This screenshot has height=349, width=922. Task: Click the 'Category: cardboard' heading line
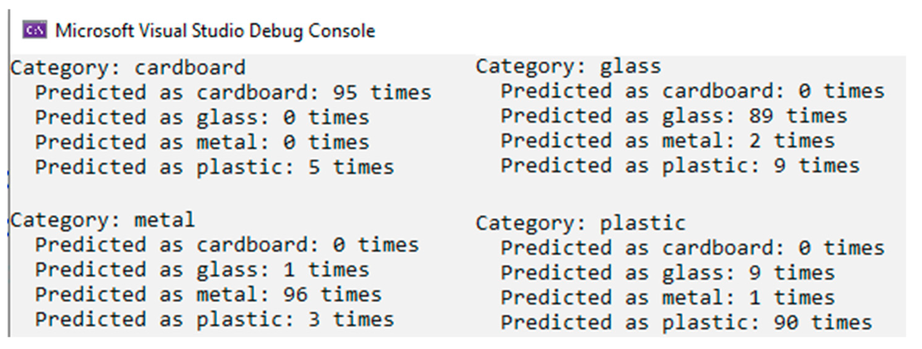[128, 68]
